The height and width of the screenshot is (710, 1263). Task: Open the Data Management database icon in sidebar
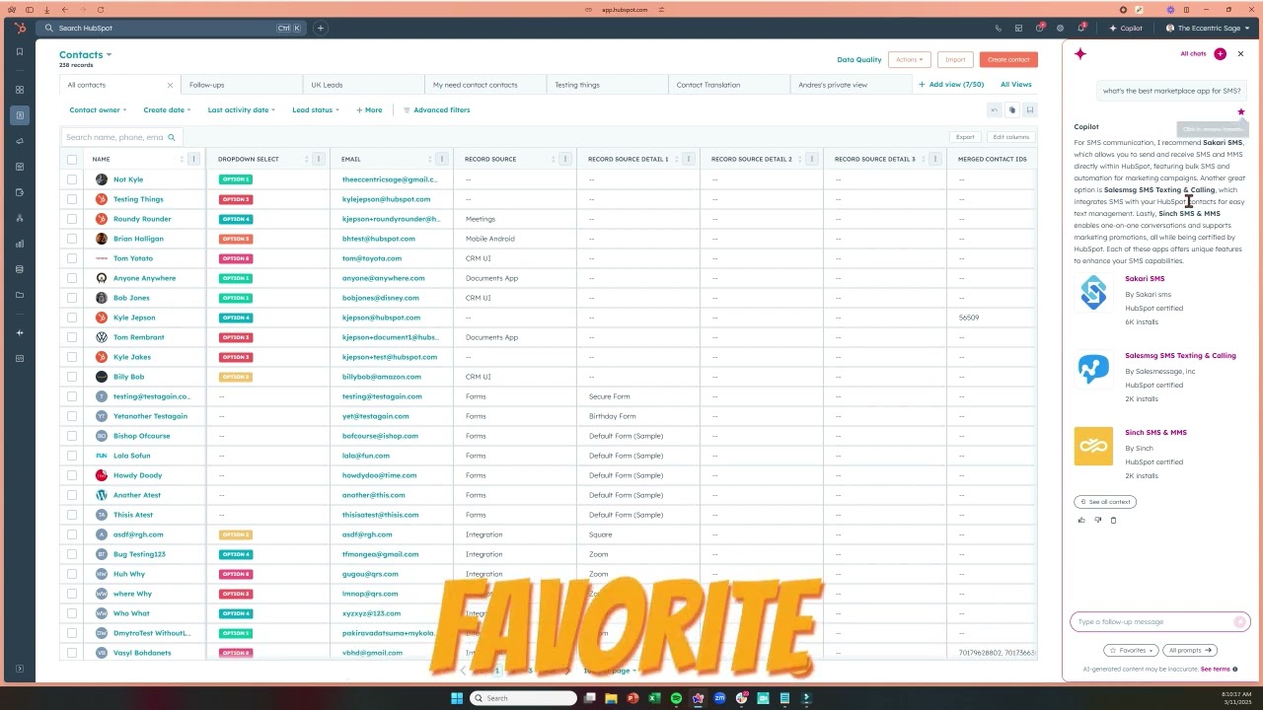19,269
